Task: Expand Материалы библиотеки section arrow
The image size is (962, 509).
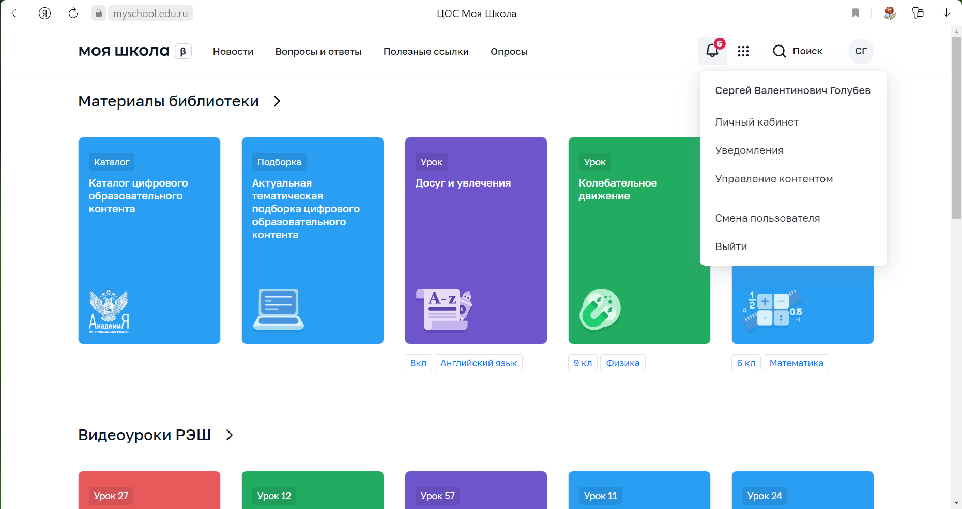Action: pyautogui.click(x=277, y=101)
